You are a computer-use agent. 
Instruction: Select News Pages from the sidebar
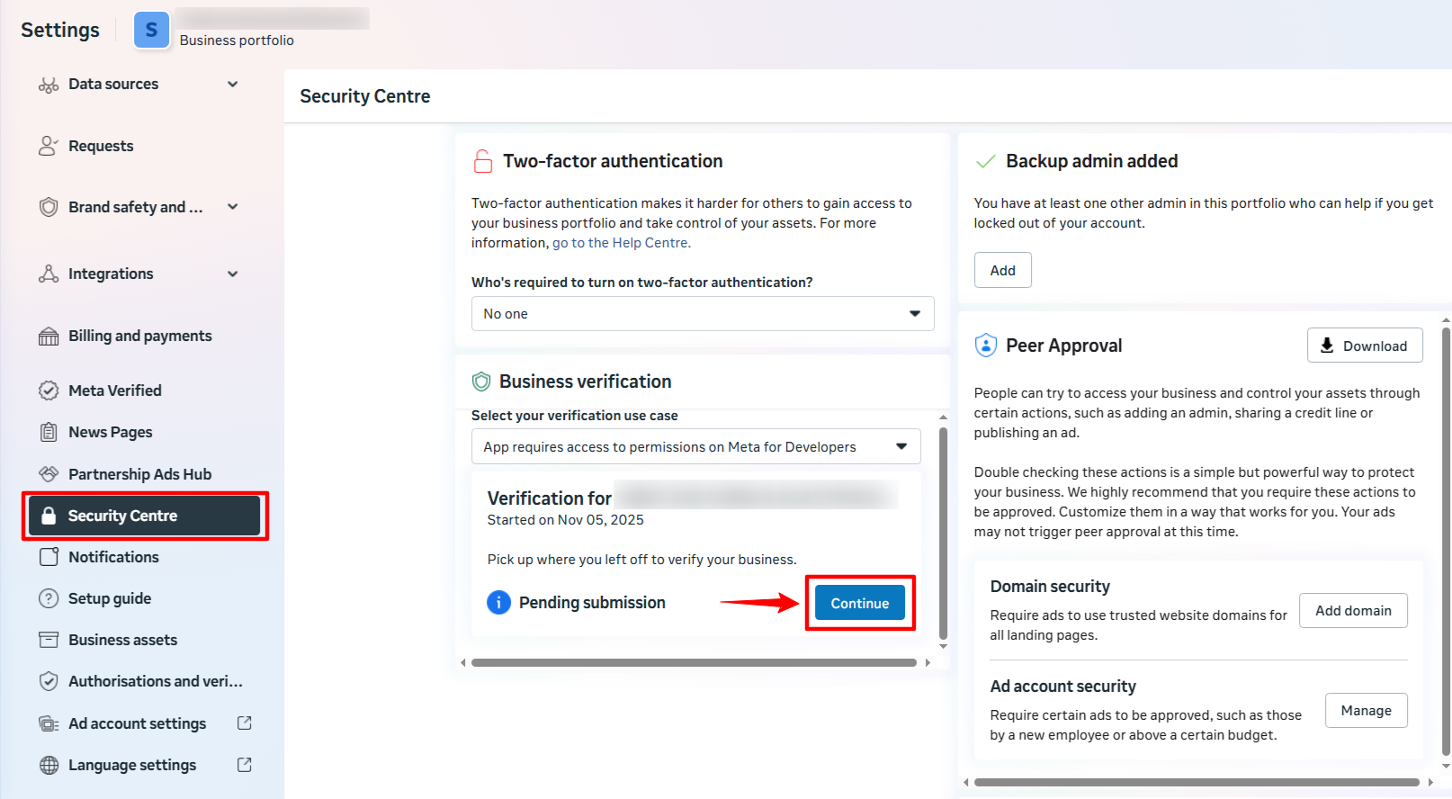pyautogui.click(x=110, y=432)
